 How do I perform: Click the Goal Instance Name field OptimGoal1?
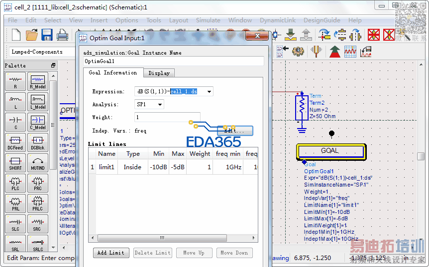click(174, 61)
